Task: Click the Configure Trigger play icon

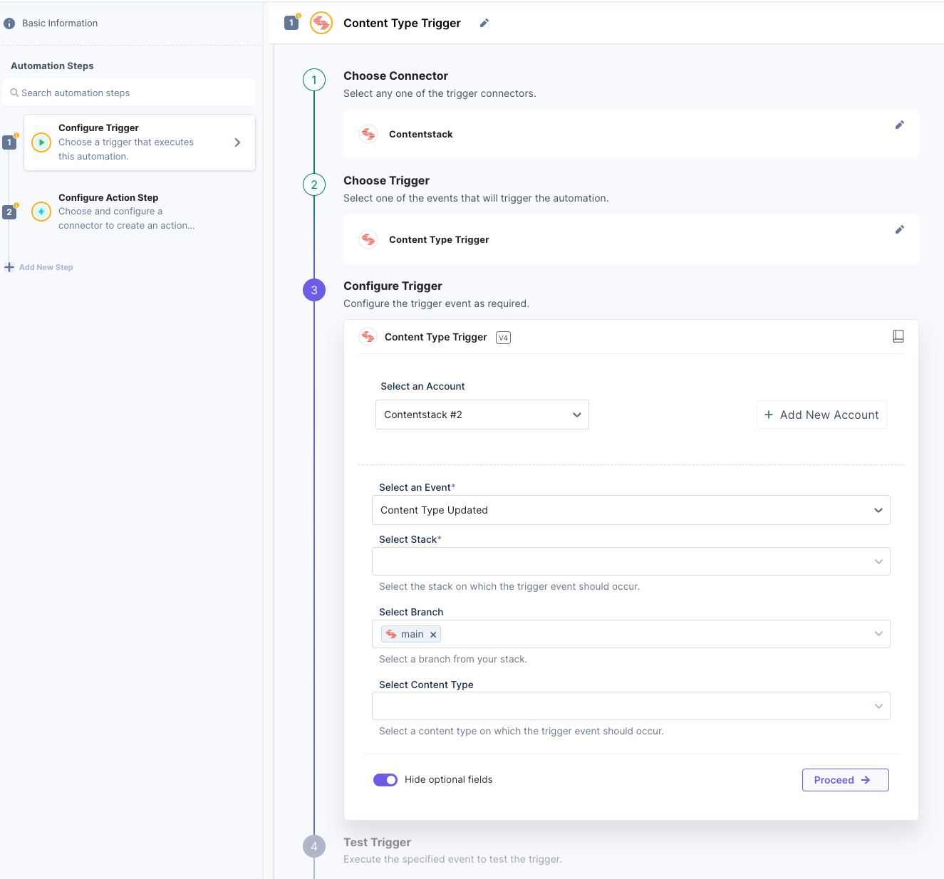Action: [41, 142]
